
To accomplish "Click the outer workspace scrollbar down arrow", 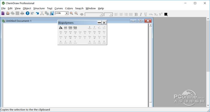I will click(x=208, y=105).
